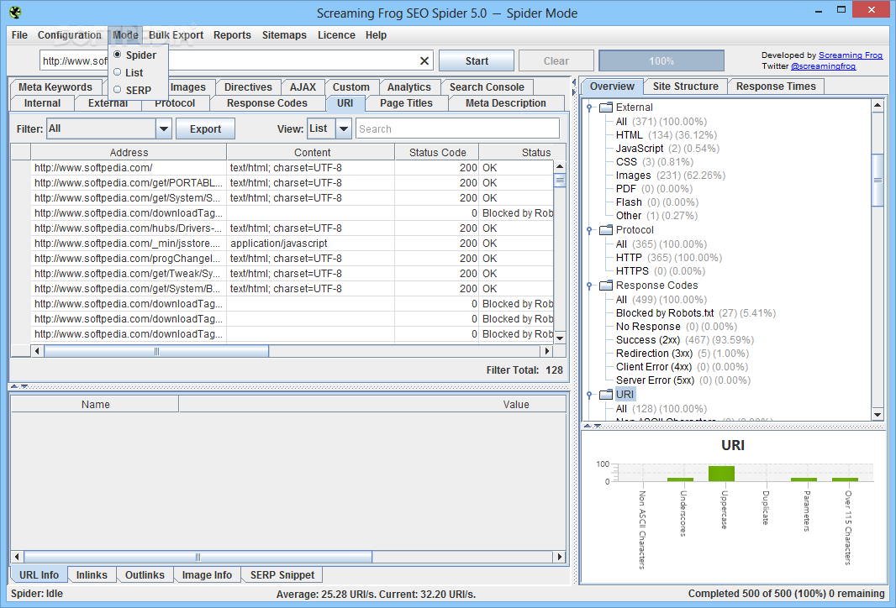Click the External folder icon in Overview tree
This screenshot has height=608, width=896.
(606, 107)
